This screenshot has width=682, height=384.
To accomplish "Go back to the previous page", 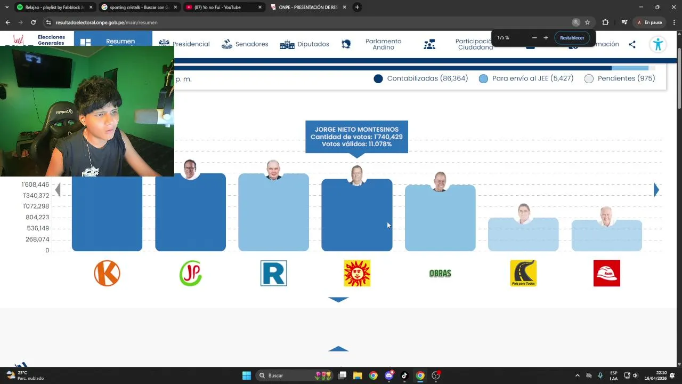I will tap(7, 22).
